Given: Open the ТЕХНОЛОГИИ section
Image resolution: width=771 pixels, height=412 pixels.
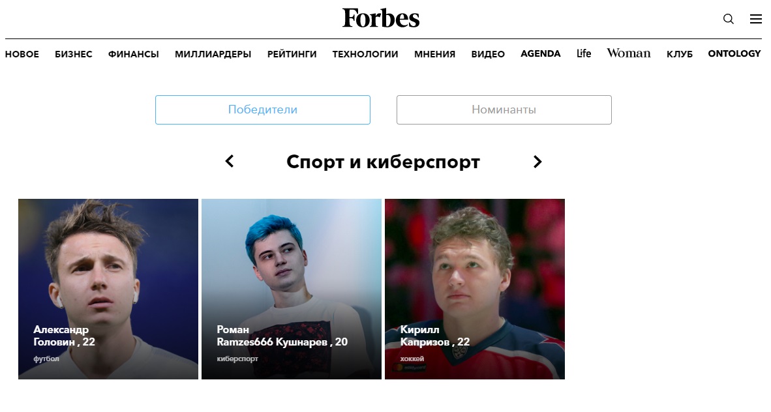Looking at the screenshot, I should pos(365,54).
